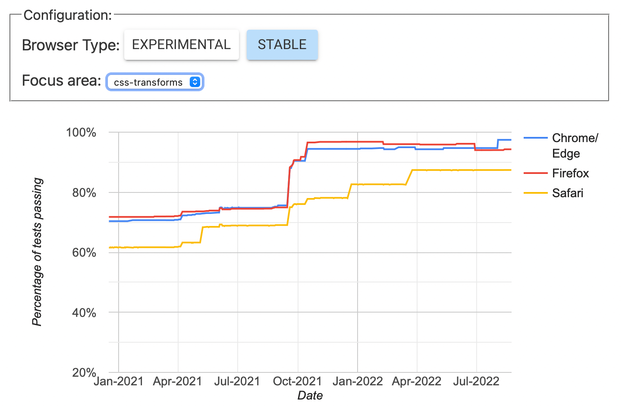Select the Chrome/Edge legend label
The height and width of the screenshot is (409, 622).
(x=575, y=146)
